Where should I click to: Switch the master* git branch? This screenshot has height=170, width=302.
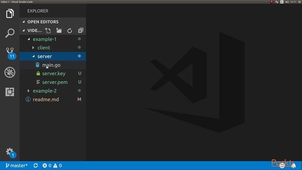click(x=17, y=166)
